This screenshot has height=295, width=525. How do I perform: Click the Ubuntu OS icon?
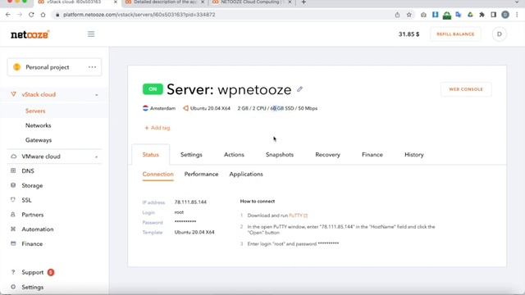(x=185, y=108)
